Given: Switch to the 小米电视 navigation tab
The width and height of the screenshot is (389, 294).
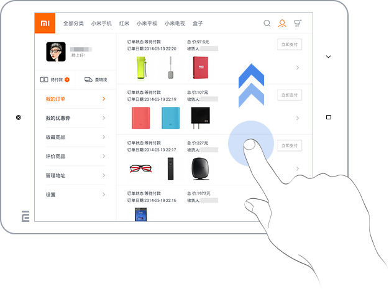Looking at the screenshot, I should (175, 24).
